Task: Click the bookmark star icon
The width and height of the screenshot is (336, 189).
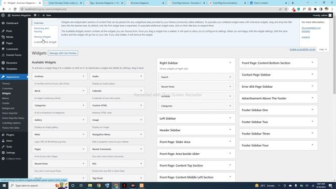Action: (286, 9)
